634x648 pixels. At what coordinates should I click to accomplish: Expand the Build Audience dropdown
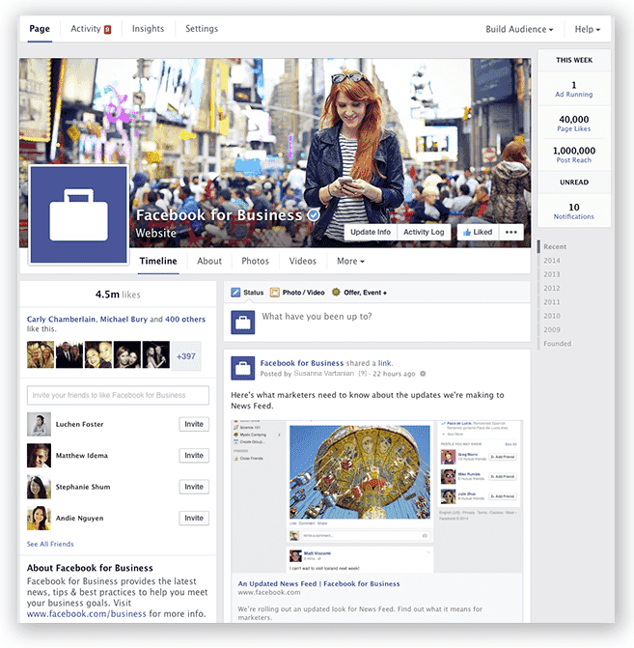click(x=519, y=29)
